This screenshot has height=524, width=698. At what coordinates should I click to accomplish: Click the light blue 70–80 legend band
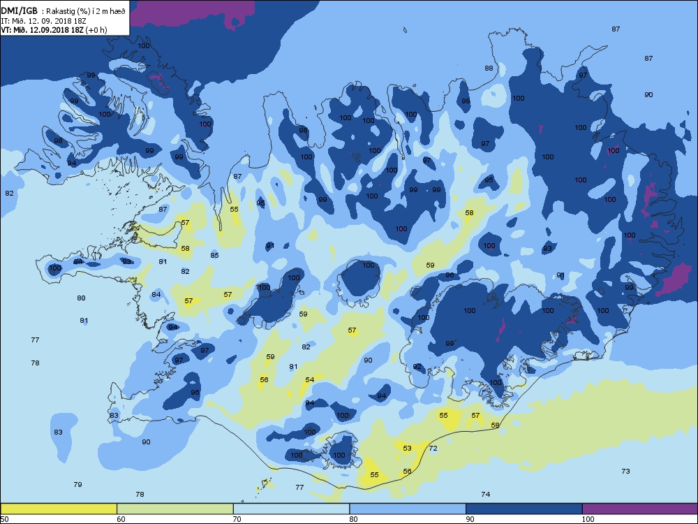click(291, 509)
